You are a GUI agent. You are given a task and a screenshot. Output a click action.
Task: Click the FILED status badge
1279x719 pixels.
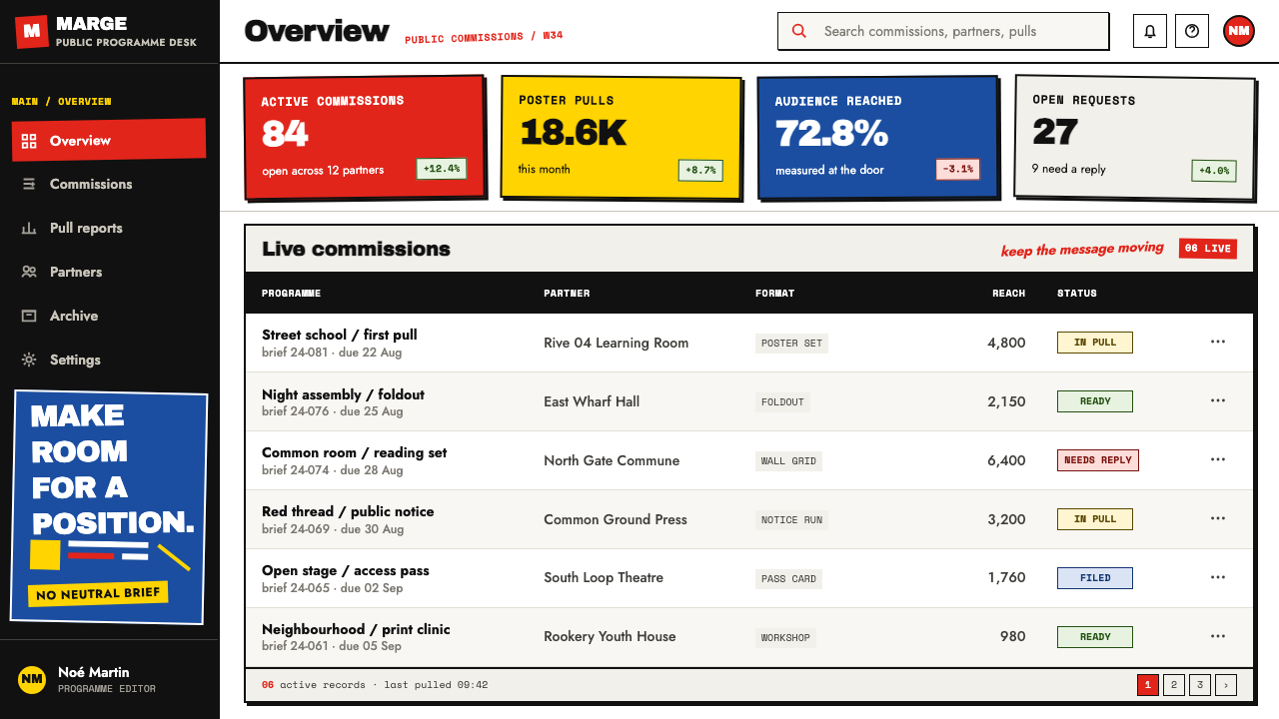coord(1095,578)
